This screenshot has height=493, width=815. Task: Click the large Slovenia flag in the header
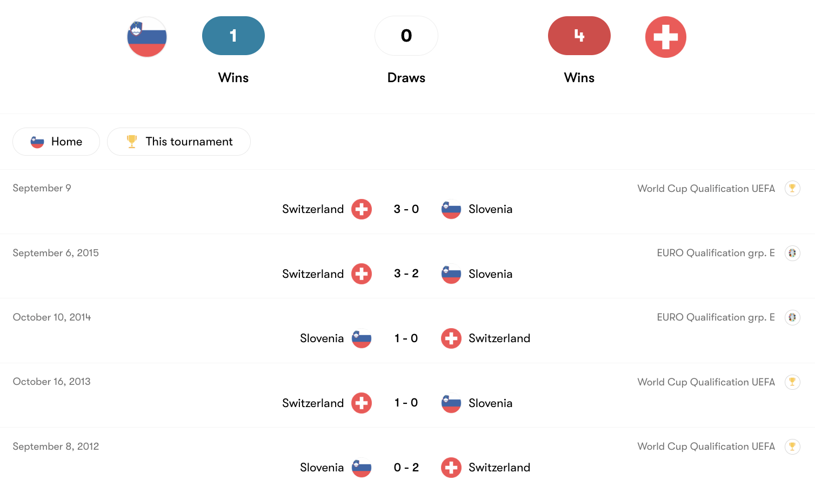[x=147, y=37]
